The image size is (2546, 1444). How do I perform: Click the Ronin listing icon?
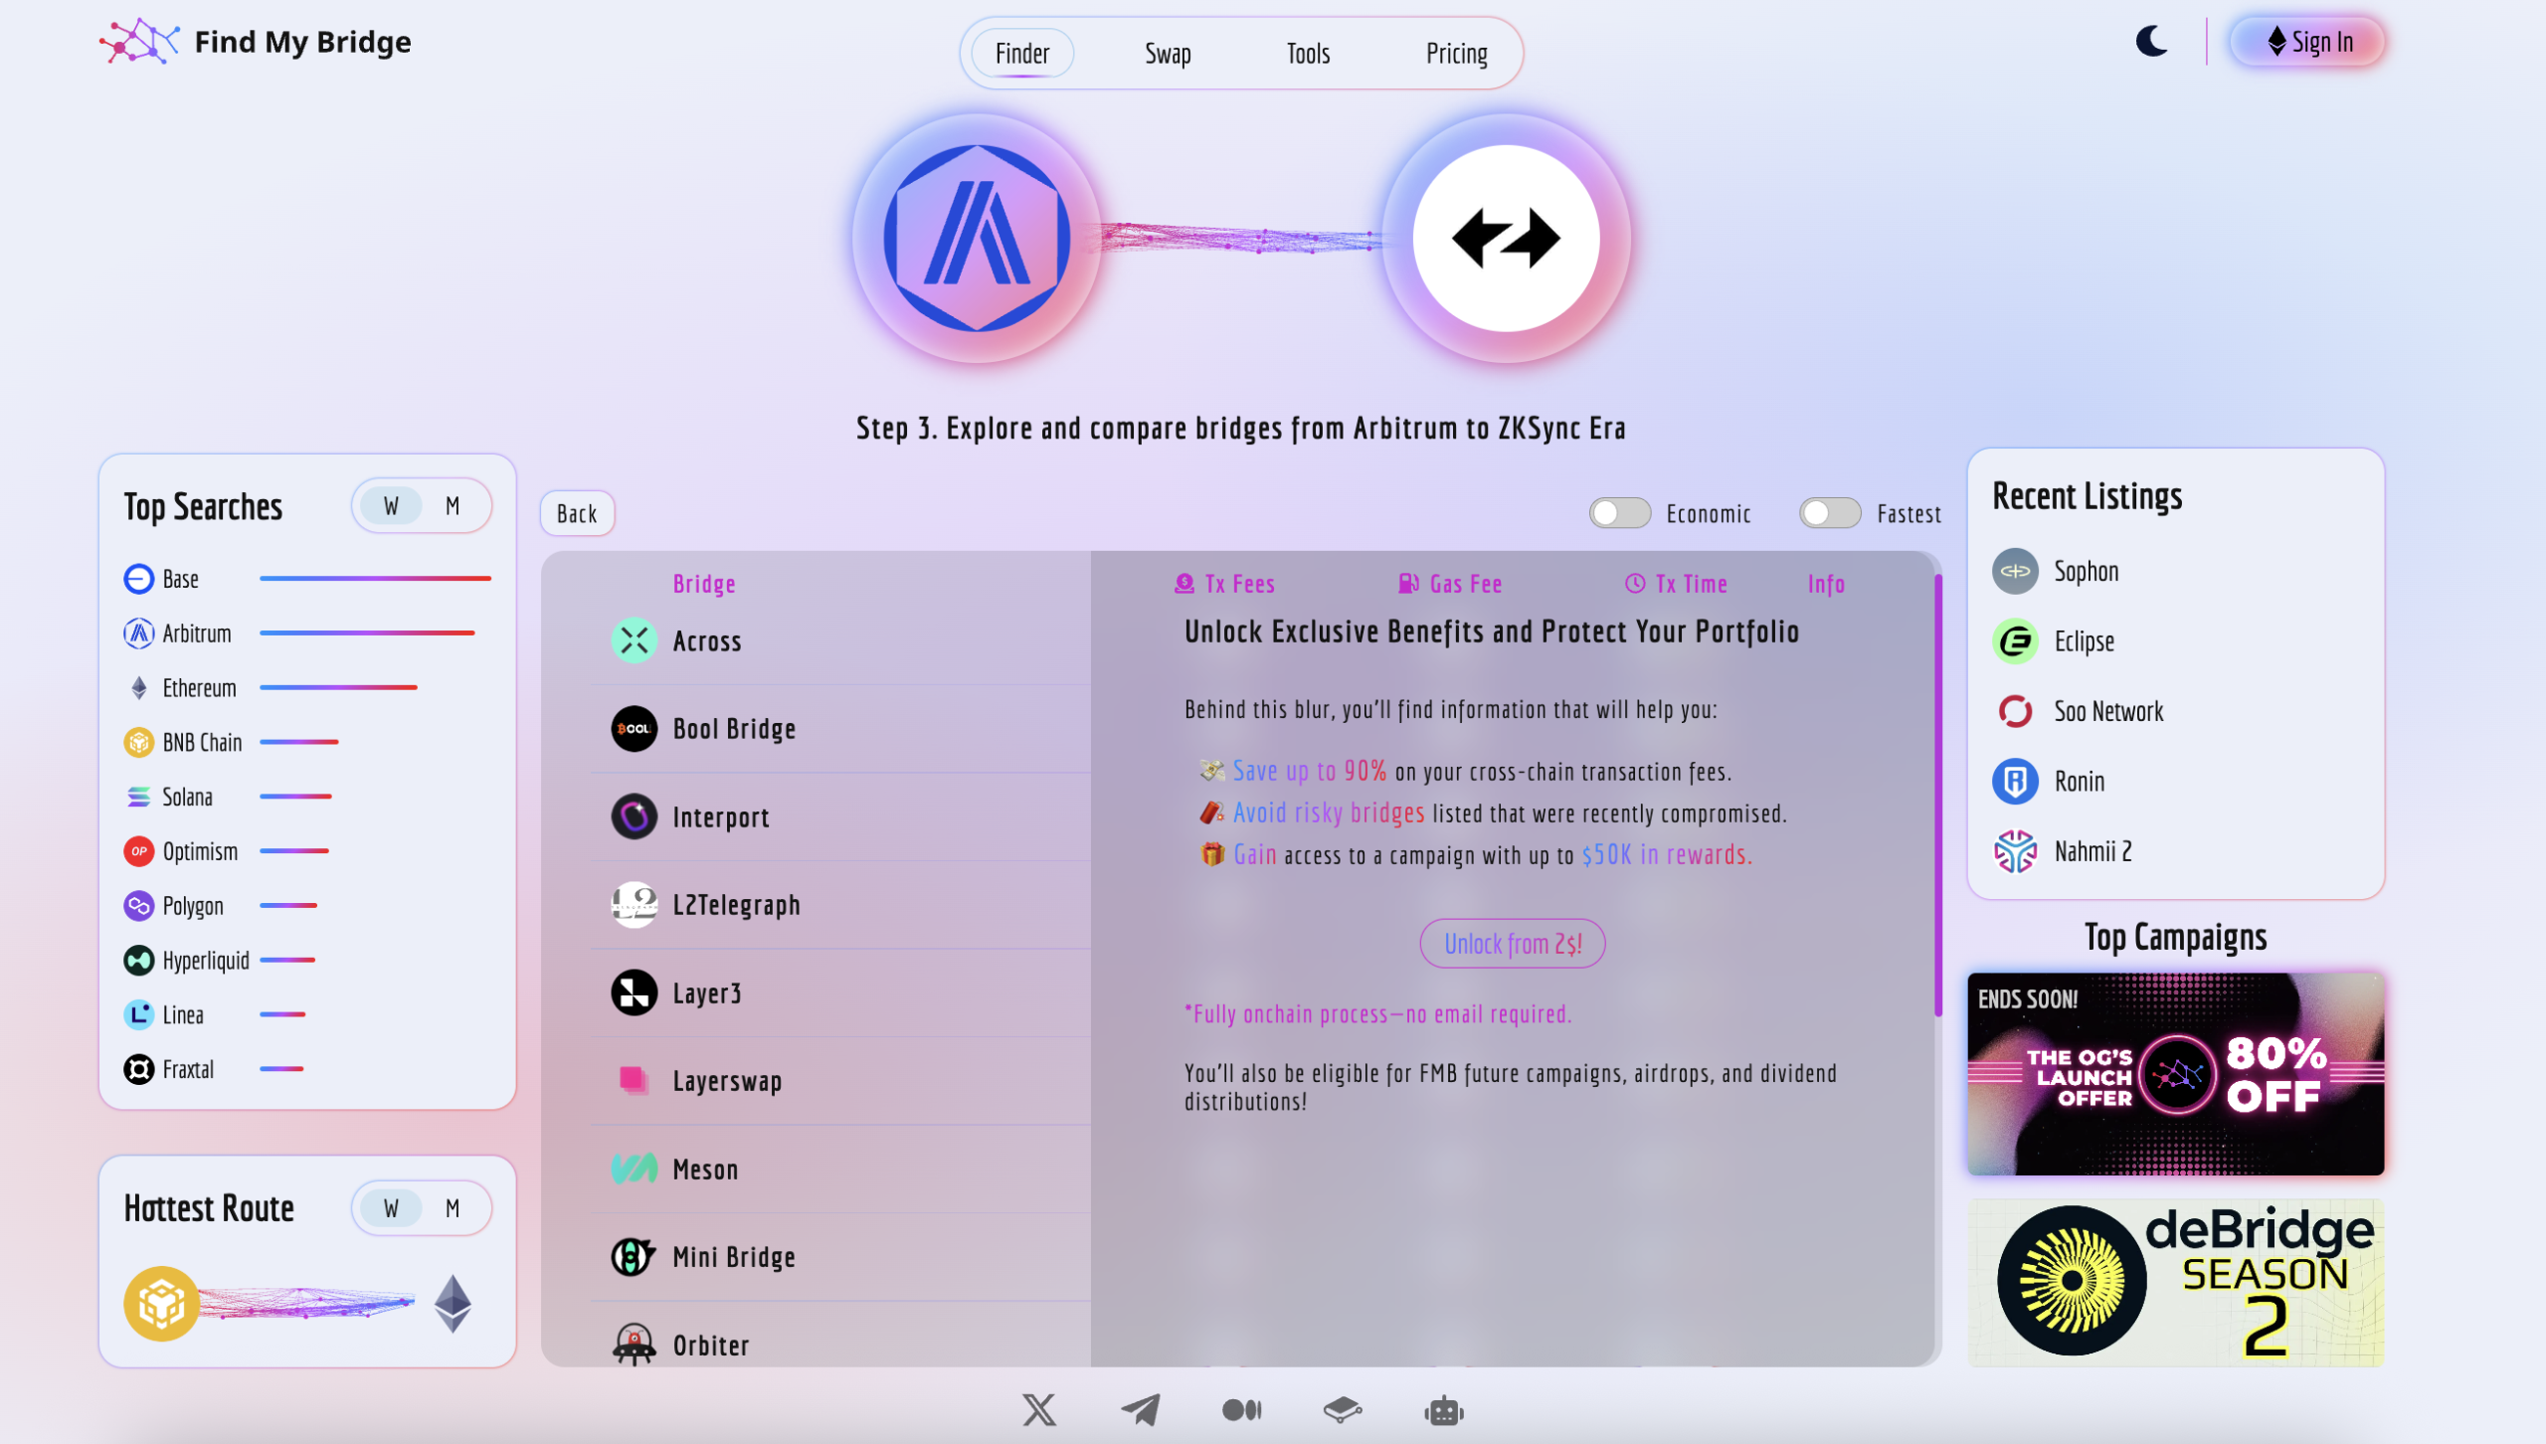tap(2016, 781)
